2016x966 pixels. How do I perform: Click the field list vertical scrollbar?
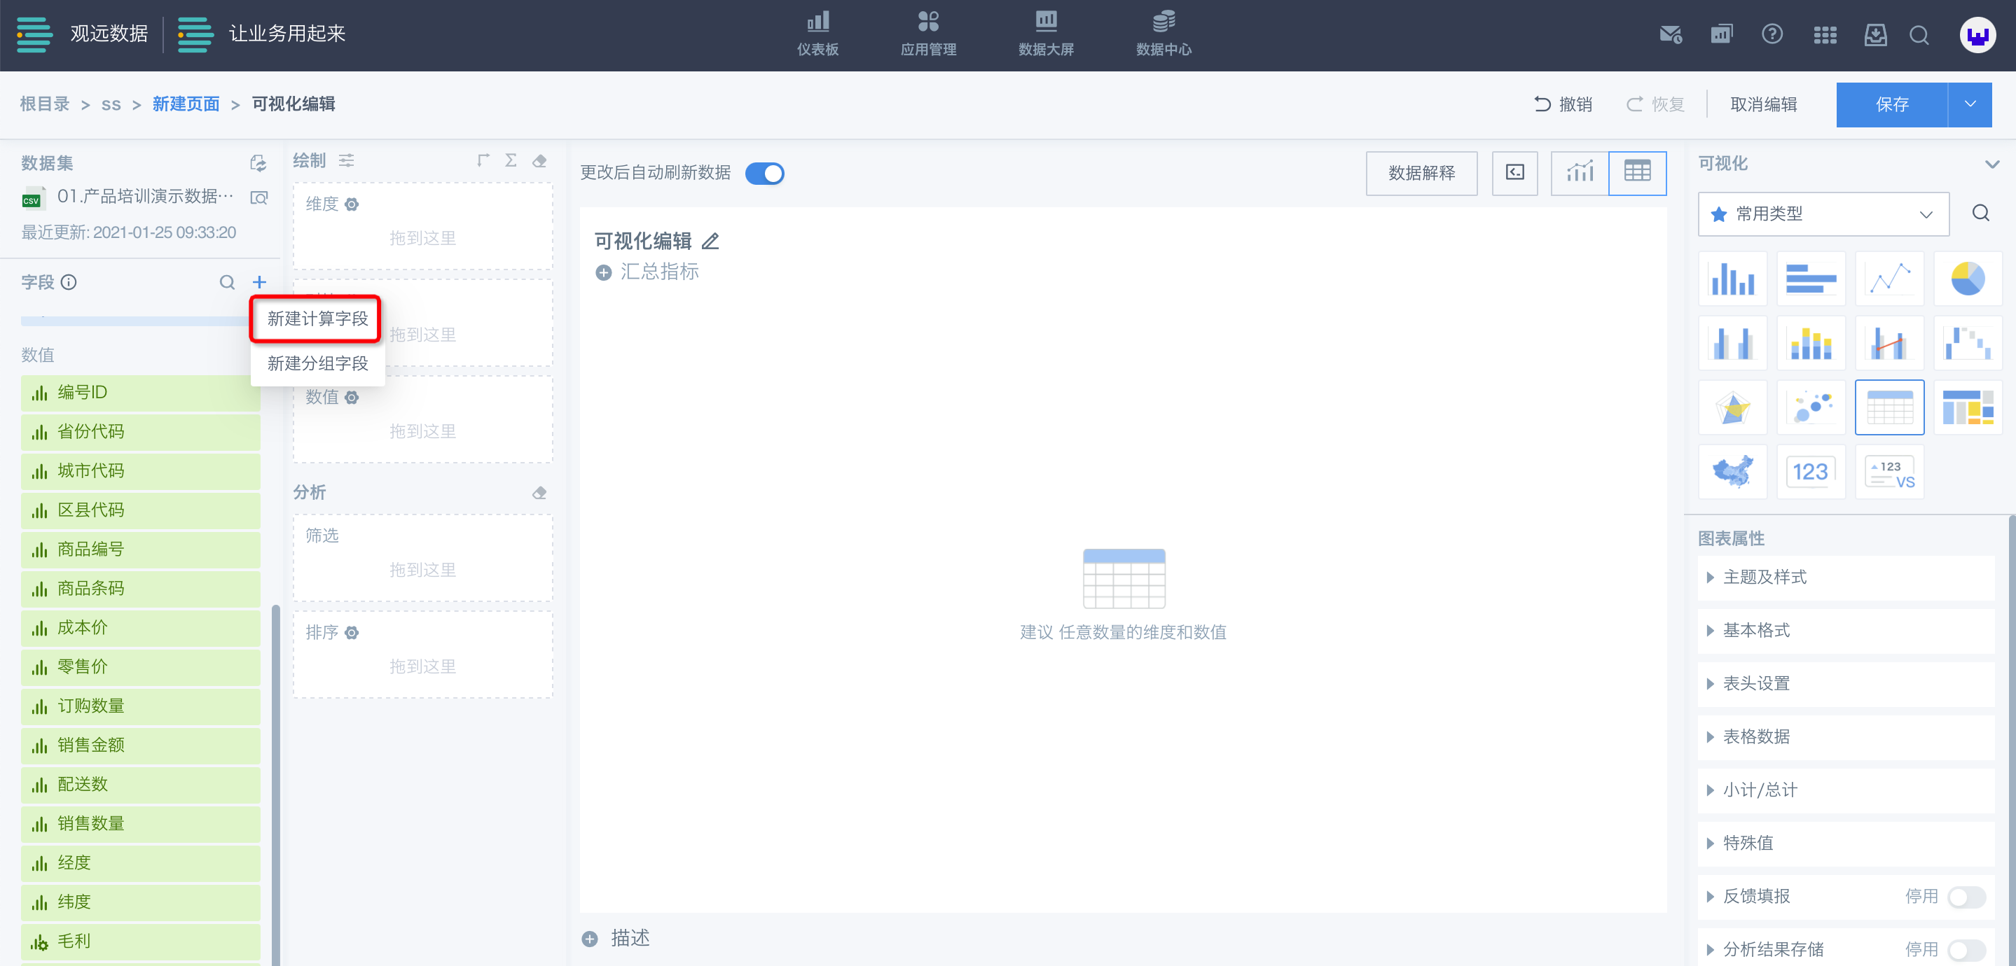pos(275,782)
